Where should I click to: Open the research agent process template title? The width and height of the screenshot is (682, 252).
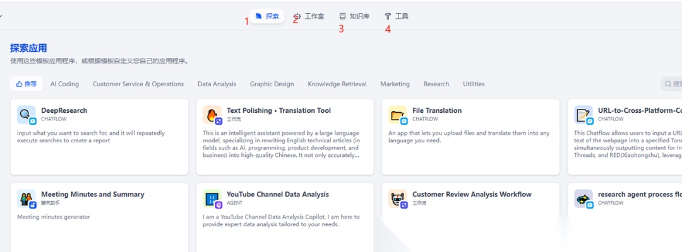640,194
